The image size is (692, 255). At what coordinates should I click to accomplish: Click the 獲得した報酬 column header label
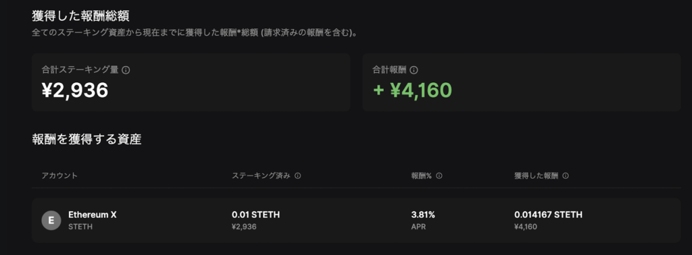536,175
